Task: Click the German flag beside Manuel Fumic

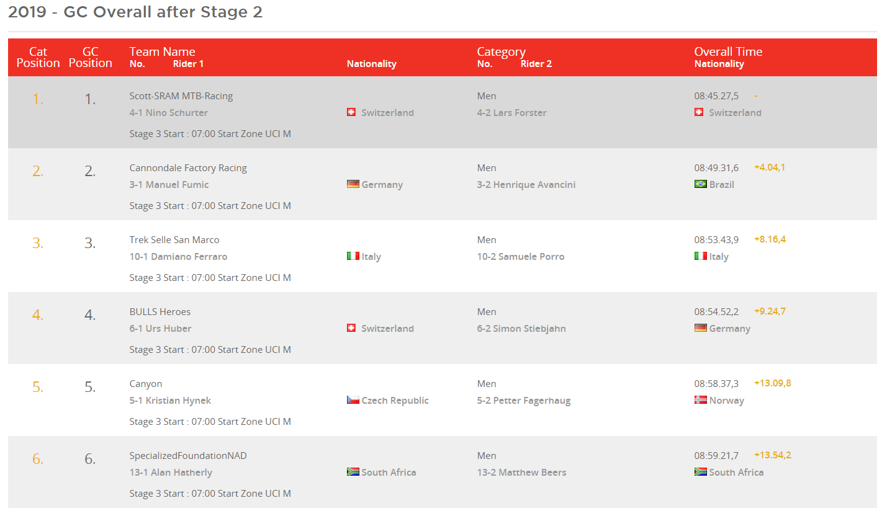Action: 353,184
